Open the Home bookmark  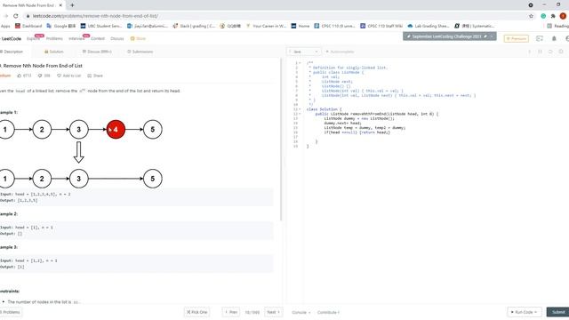[x=301, y=26]
